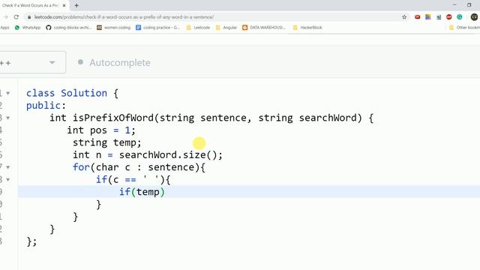Toggle the Autocomplete option
The image size is (480, 270).
(x=114, y=62)
